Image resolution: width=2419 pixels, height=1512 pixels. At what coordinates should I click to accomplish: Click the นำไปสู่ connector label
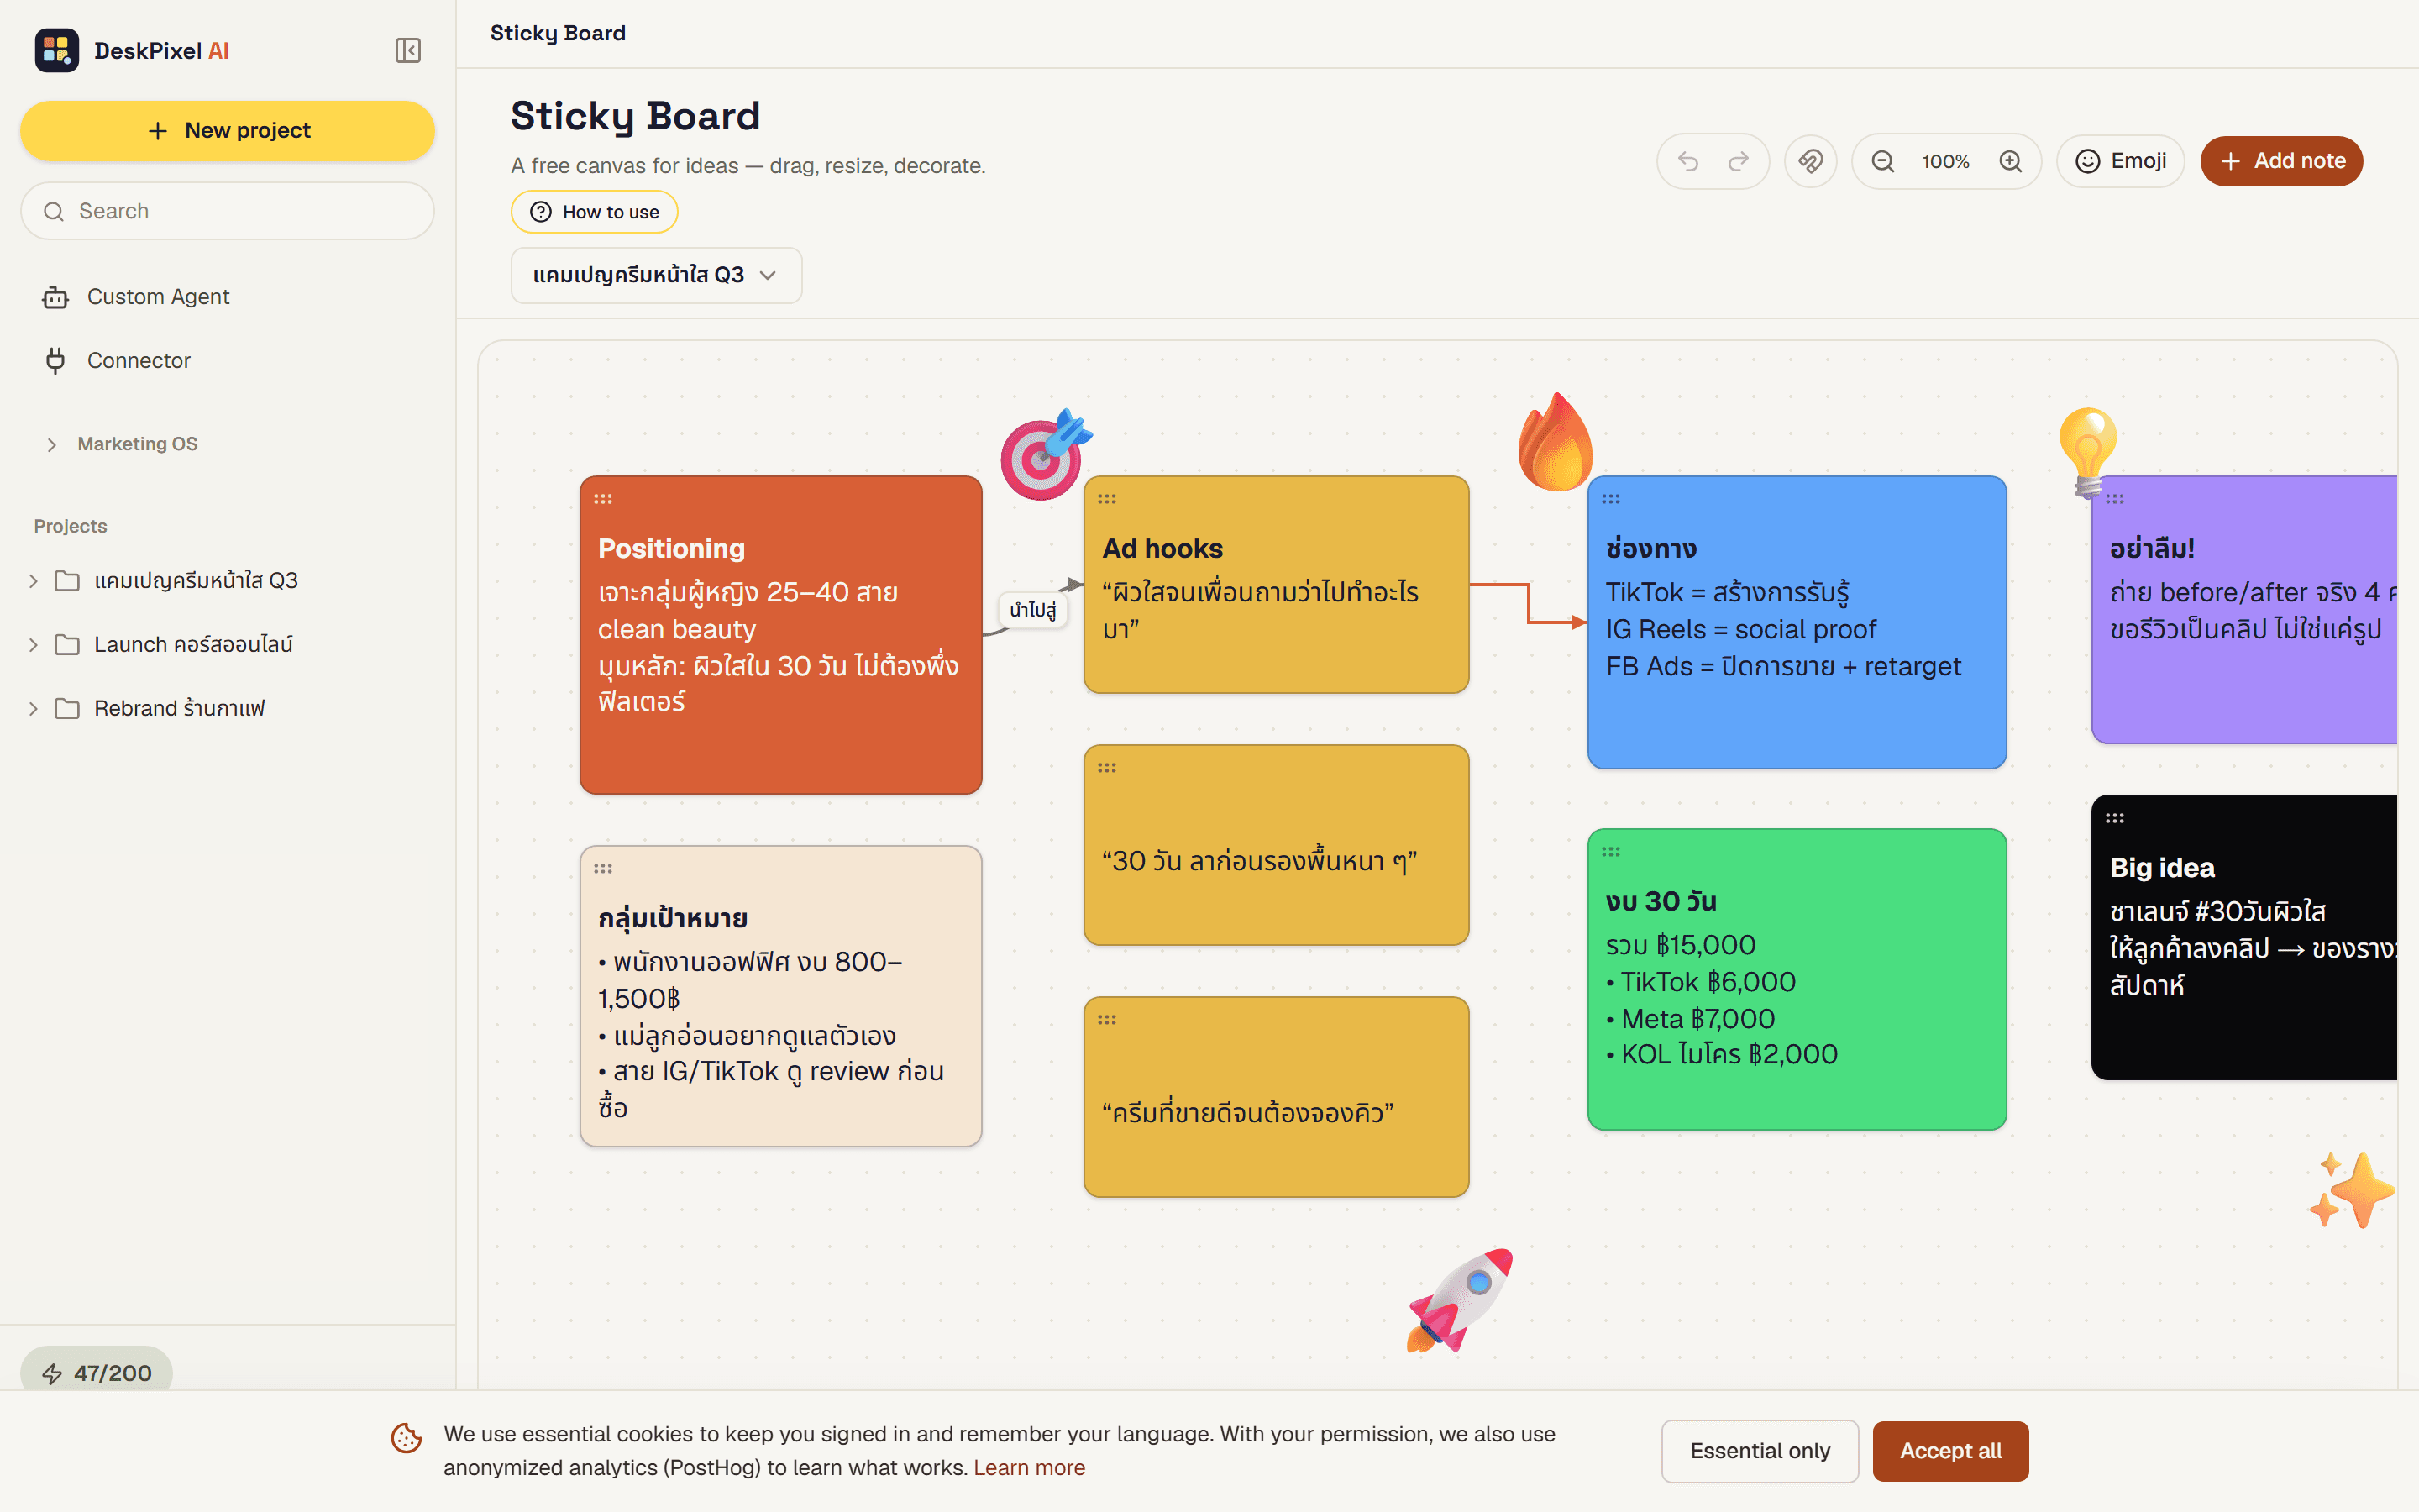1032,610
